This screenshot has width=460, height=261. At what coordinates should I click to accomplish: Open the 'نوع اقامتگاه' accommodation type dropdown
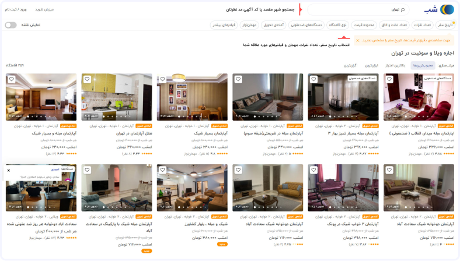337,25
